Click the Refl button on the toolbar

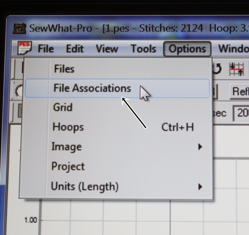click(x=240, y=91)
